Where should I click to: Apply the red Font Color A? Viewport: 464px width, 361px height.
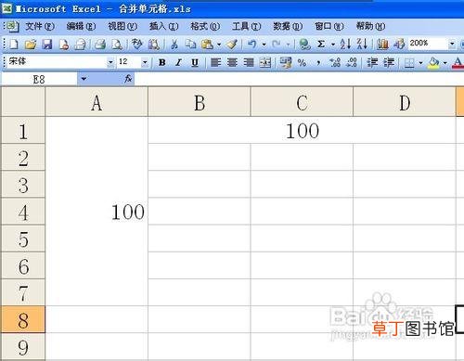coord(458,63)
